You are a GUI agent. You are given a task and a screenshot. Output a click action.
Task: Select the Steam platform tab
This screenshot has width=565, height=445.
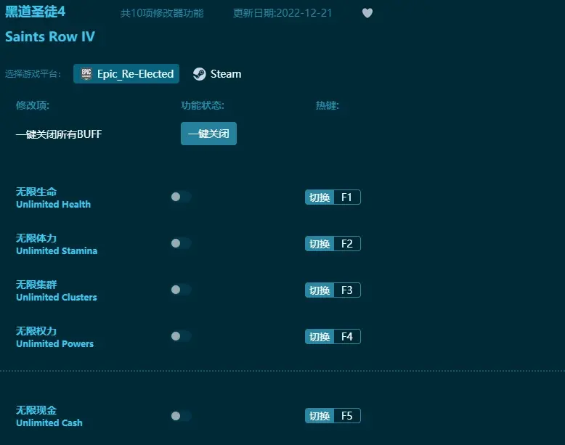pyautogui.click(x=217, y=74)
